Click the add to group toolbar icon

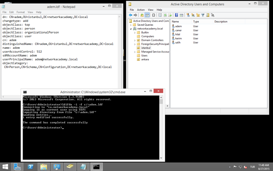tap(213, 15)
